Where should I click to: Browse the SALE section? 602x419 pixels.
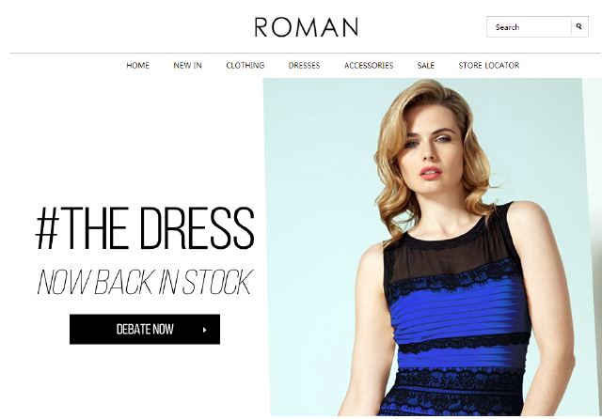pyautogui.click(x=426, y=65)
